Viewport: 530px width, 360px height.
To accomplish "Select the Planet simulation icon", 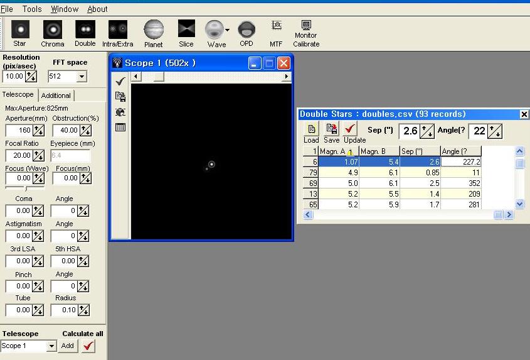I will pyautogui.click(x=154, y=33).
